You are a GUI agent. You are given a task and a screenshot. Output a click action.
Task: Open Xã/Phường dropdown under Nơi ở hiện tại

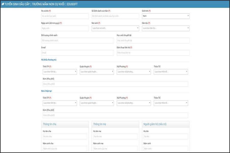134,103
